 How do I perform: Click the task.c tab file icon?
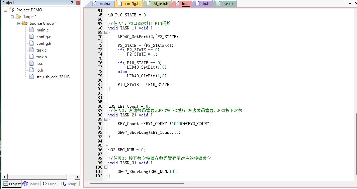coord(218,3)
